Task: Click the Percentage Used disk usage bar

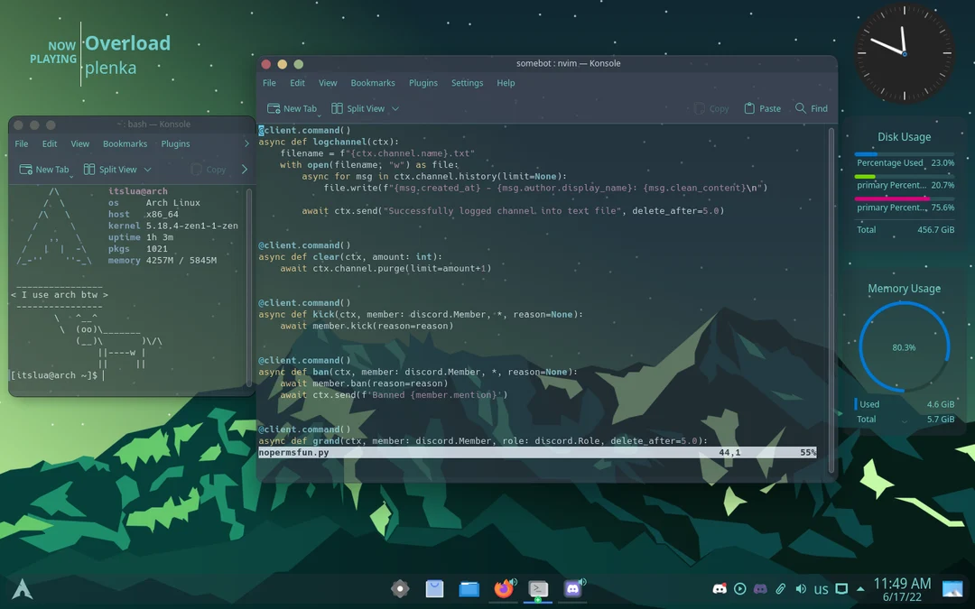Action: (903, 156)
